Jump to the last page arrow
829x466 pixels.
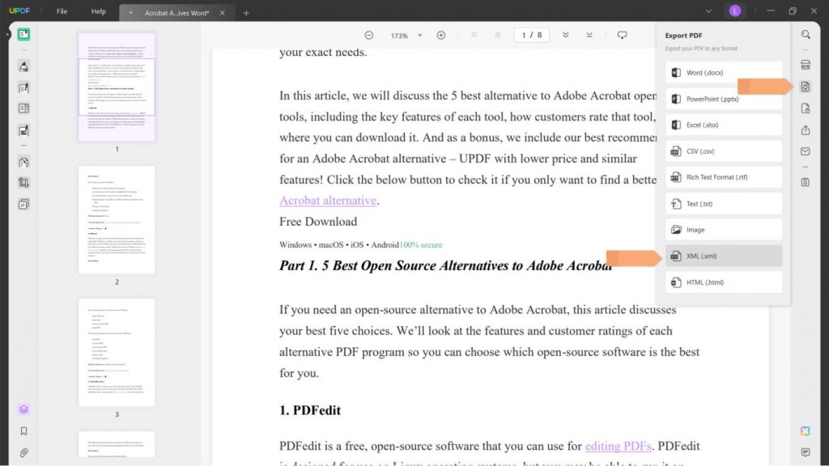(x=589, y=36)
